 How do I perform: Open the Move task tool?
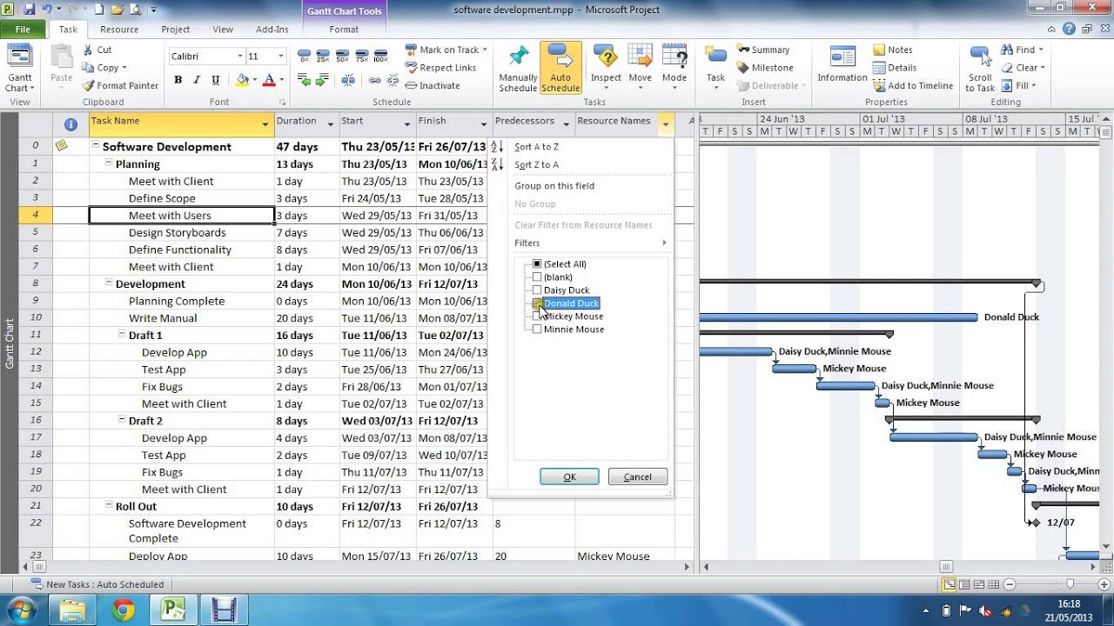coord(641,66)
